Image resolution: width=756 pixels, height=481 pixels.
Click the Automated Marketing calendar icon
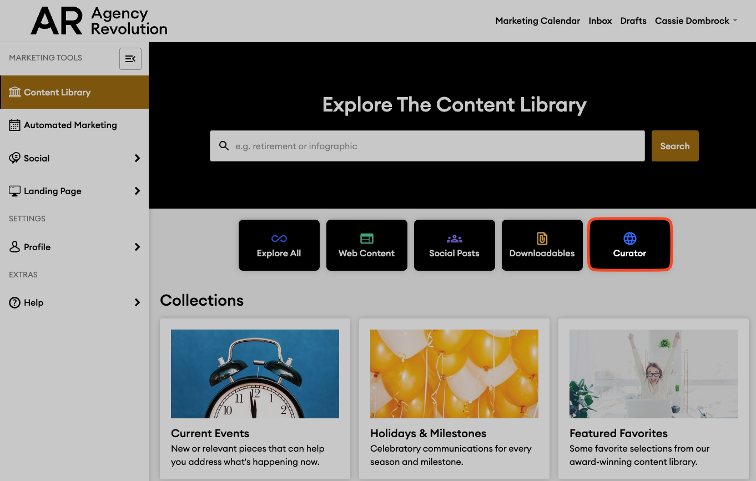click(x=15, y=125)
